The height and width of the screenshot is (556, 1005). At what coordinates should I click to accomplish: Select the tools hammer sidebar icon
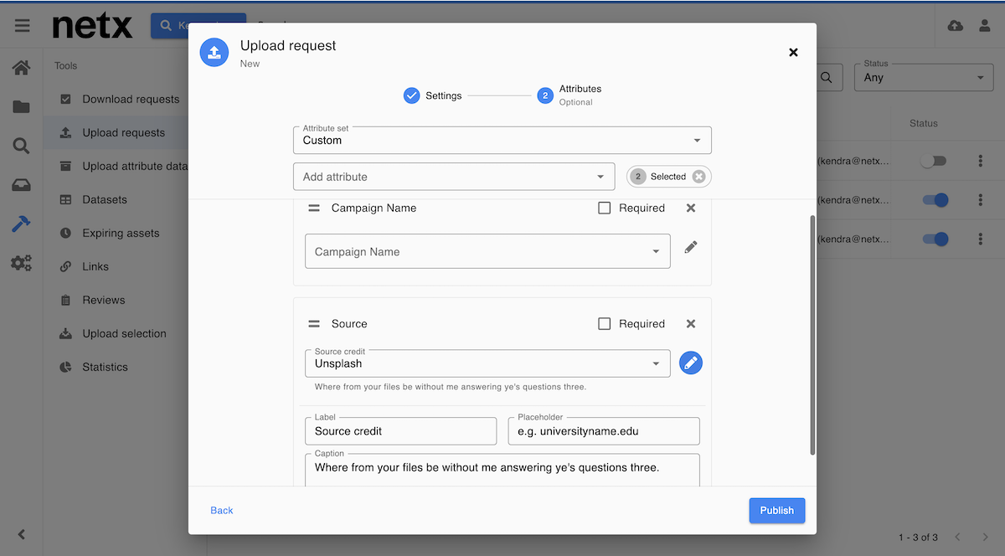(x=21, y=224)
